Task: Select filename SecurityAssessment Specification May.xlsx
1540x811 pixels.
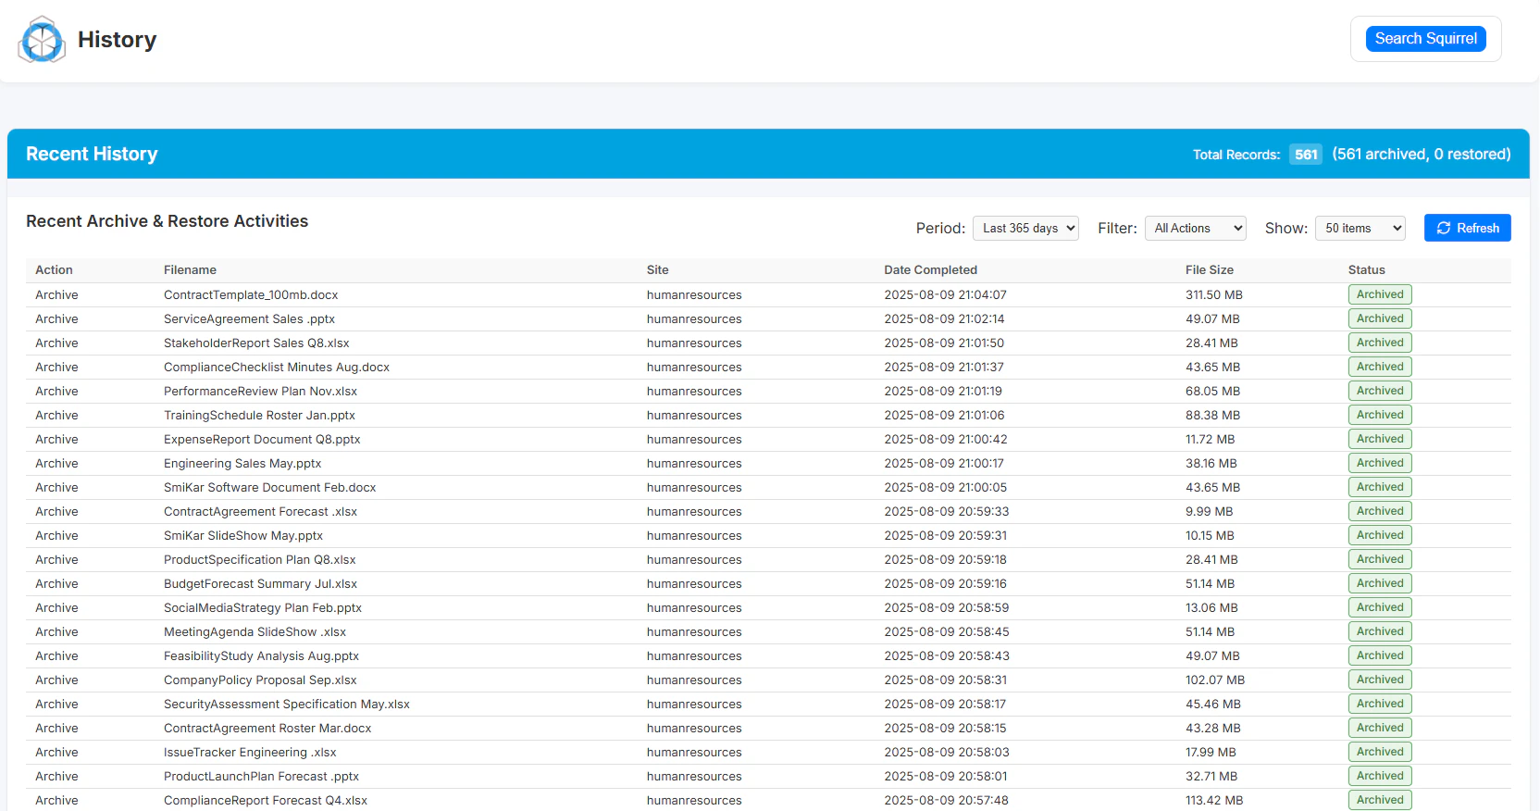Action: pyautogui.click(x=287, y=705)
